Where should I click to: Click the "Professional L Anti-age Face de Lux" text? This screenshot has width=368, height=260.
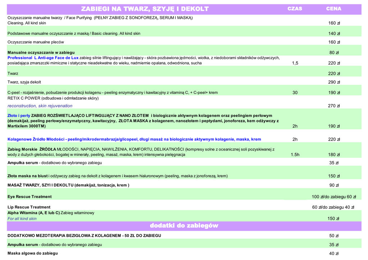[43, 58]
